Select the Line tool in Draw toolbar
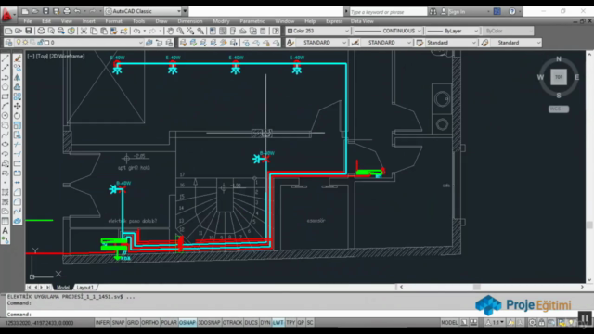 [x=6, y=58]
